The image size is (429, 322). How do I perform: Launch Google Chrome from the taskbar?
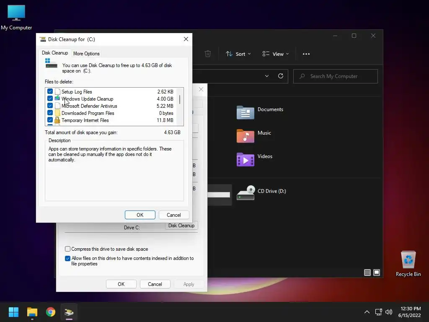pos(51,312)
